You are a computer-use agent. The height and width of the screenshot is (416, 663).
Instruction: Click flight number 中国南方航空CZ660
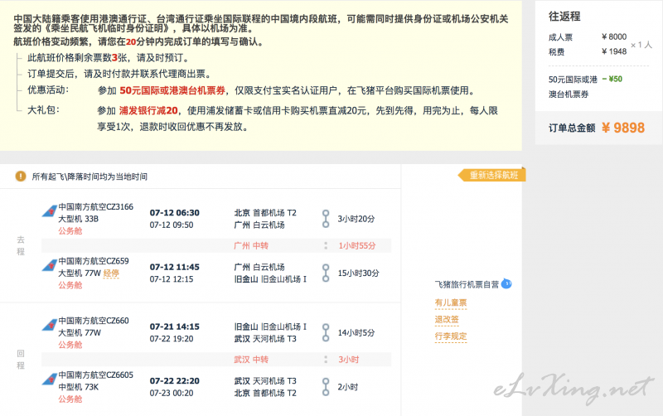click(94, 321)
